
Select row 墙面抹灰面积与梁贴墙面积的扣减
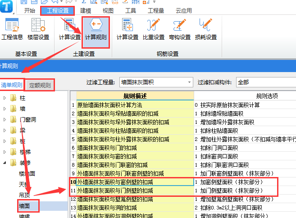point(135,114)
